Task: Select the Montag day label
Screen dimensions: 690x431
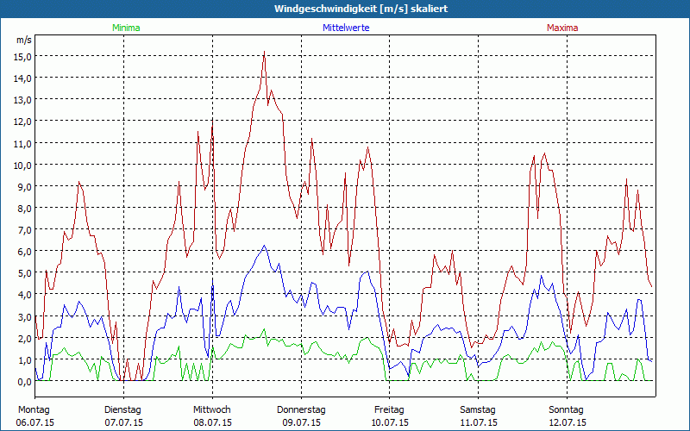Action: [x=34, y=409]
